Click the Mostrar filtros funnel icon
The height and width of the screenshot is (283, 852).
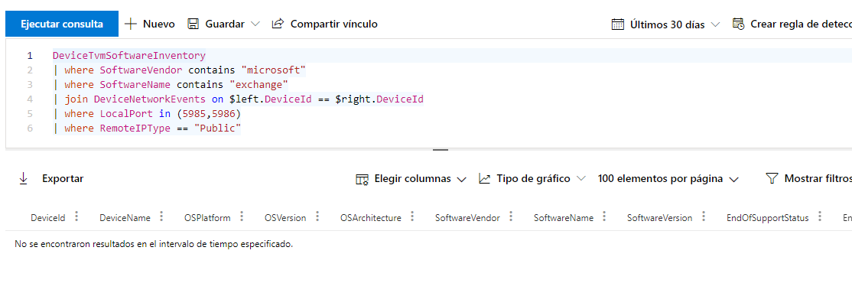click(x=772, y=179)
